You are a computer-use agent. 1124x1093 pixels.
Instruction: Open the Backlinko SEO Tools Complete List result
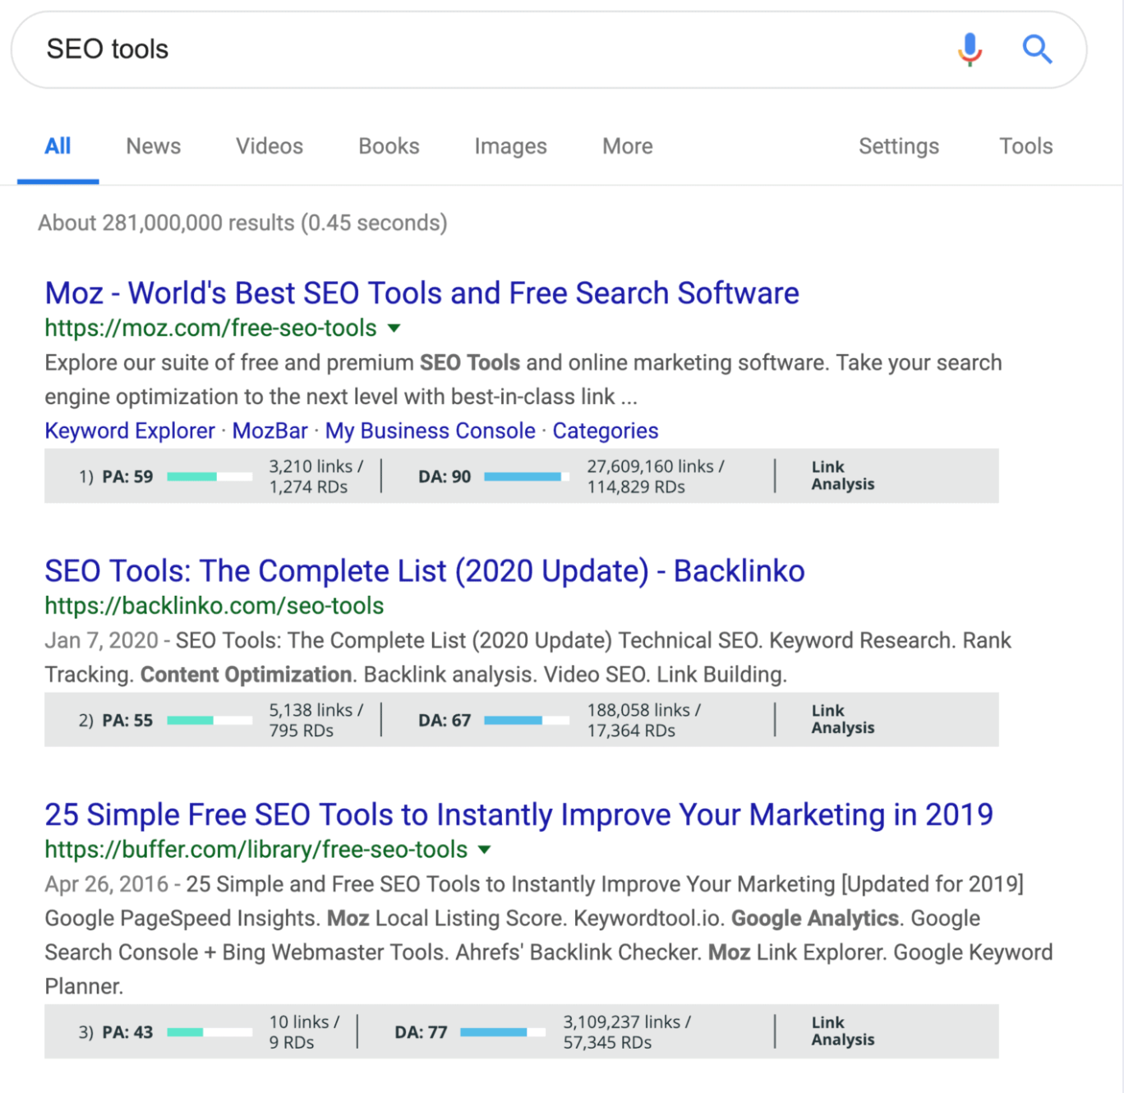(424, 571)
